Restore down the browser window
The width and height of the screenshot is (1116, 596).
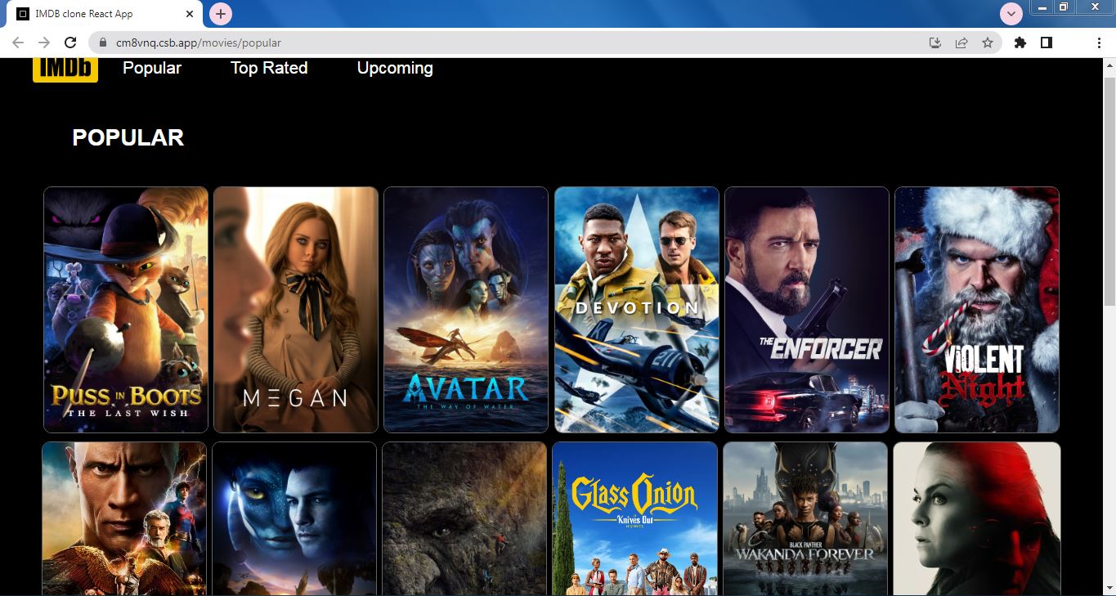pos(1064,7)
